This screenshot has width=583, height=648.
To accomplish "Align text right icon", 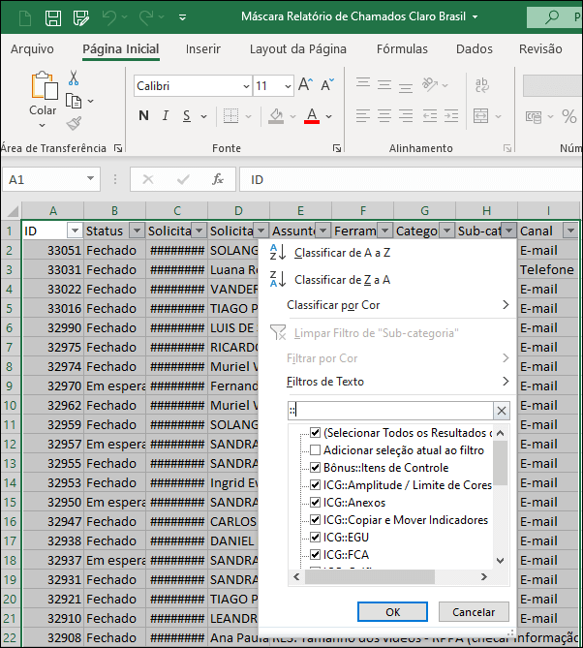I will pyautogui.click(x=406, y=115).
